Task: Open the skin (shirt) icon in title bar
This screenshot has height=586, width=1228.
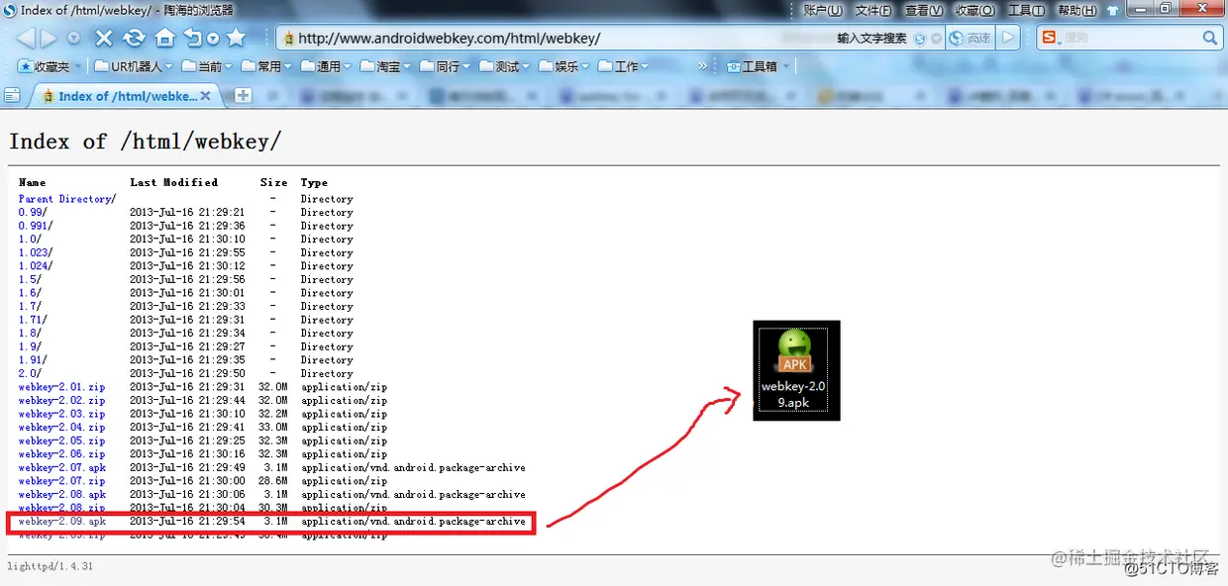Action: point(1113,10)
